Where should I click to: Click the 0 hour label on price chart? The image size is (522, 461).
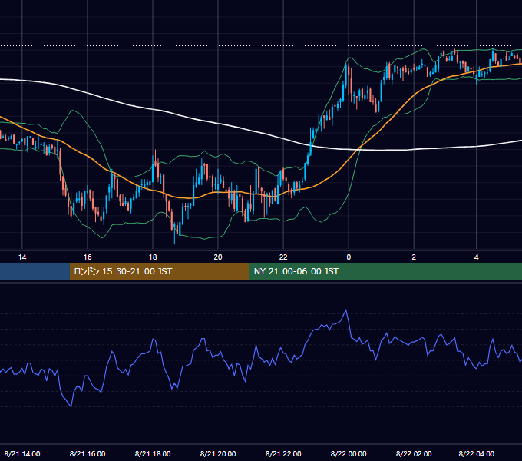tap(349, 257)
